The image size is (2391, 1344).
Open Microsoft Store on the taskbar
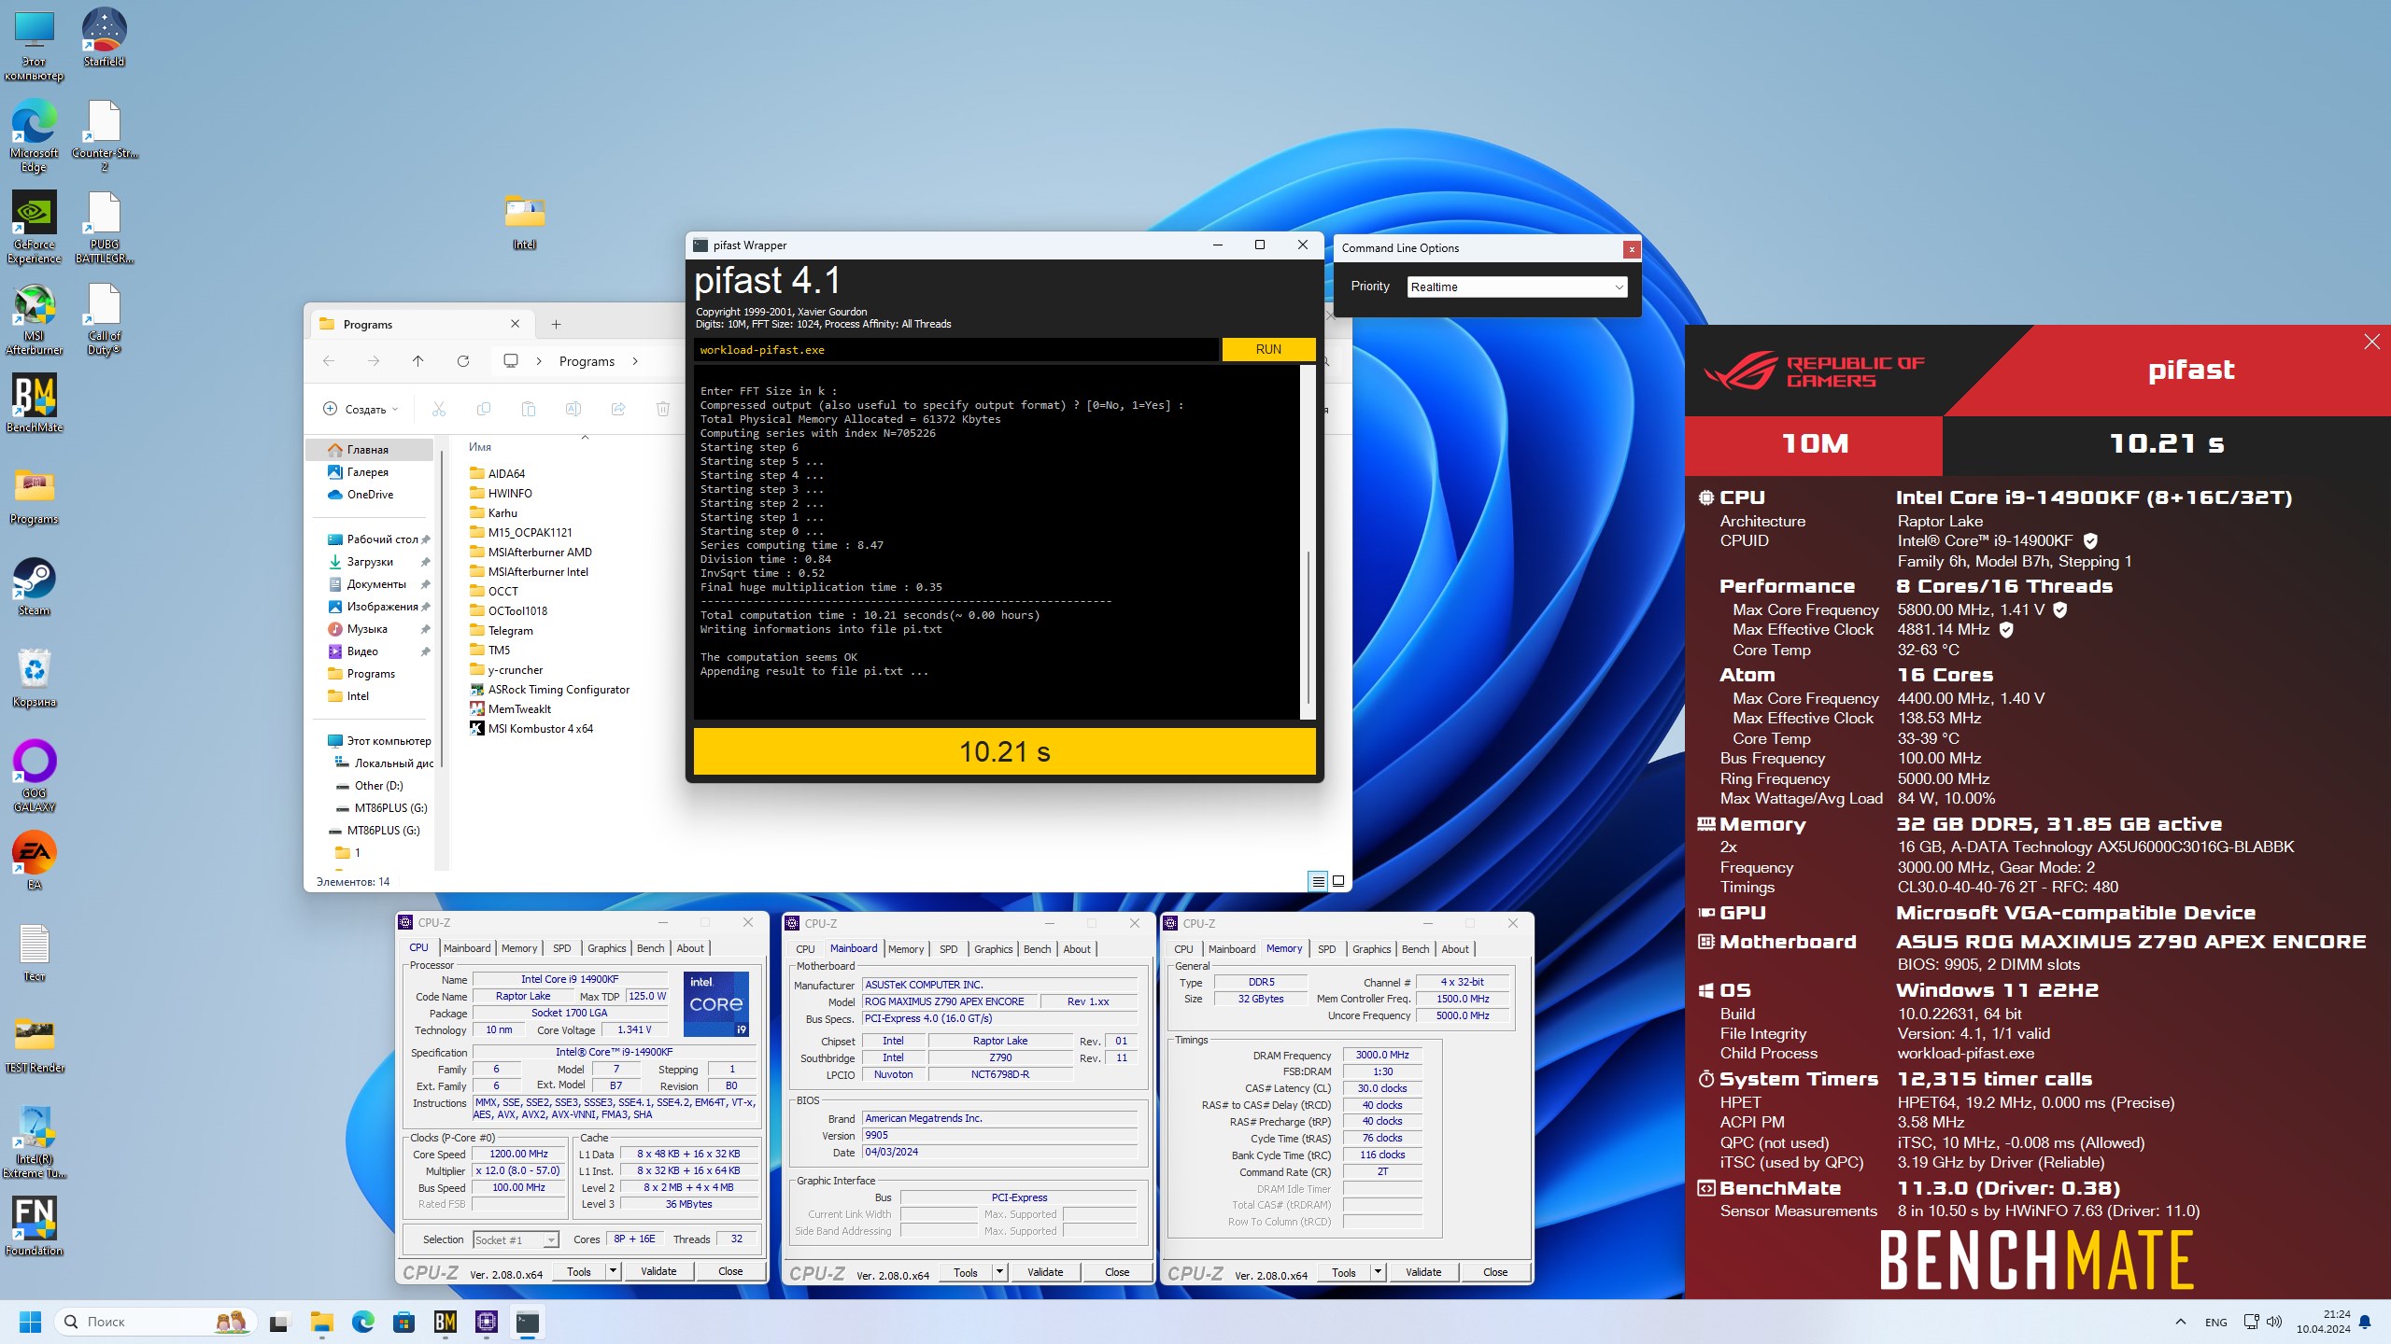click(x=403, y=1322)
